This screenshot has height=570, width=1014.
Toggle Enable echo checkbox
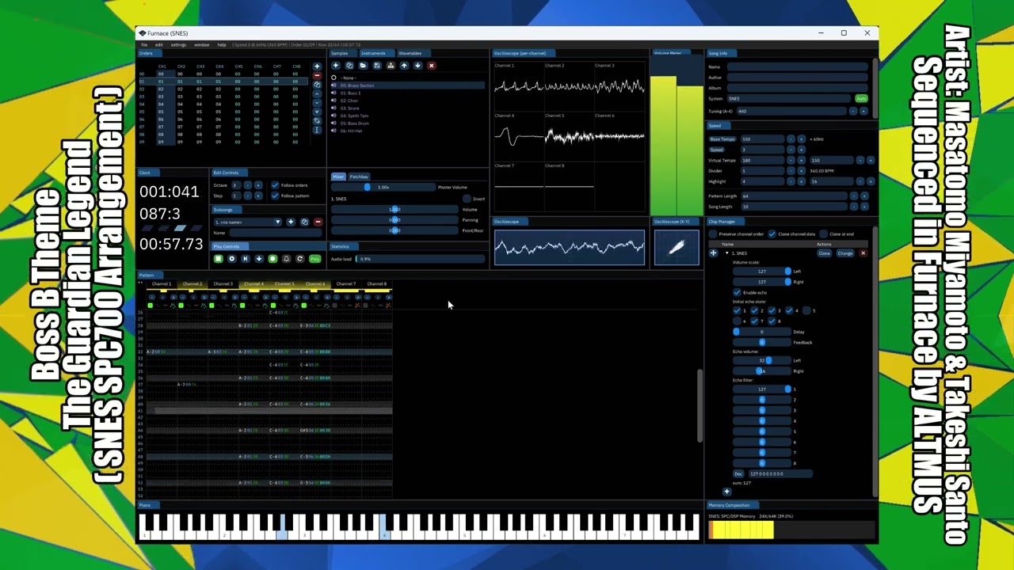coord(737,292)
